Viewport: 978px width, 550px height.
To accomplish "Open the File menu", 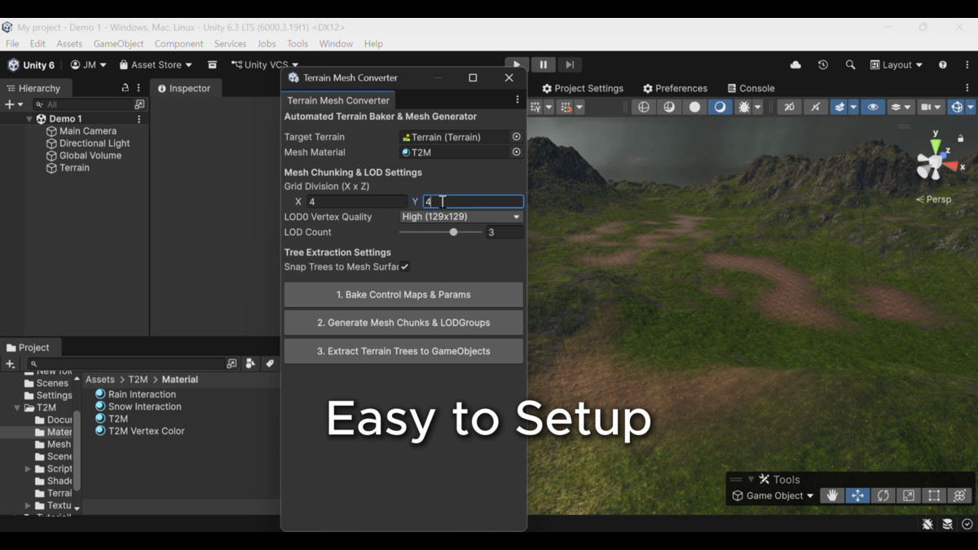I will (x=12, y=44).
